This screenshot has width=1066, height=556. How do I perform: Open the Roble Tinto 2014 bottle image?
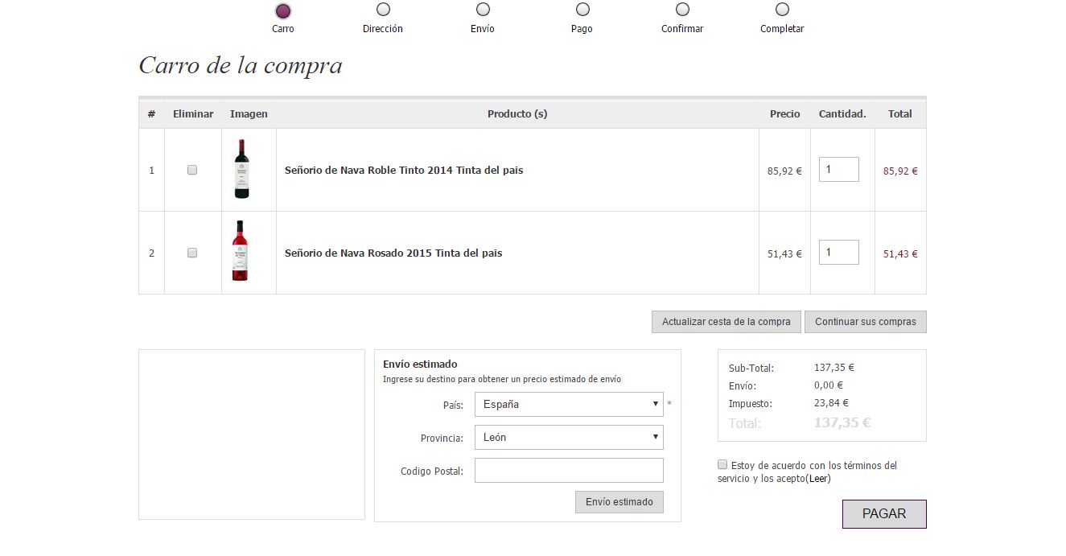[x=241, y=169]
